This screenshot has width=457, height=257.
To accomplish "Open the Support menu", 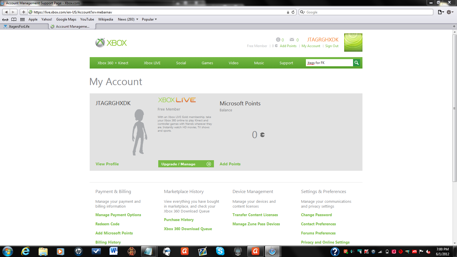I will coord(286,63).
